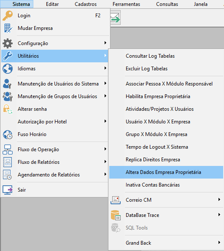The height and width of the screenshot is (251, 224).
Task: Click the Correio CM mail icon
Action: pyautogui.click(x=116, y=200)
